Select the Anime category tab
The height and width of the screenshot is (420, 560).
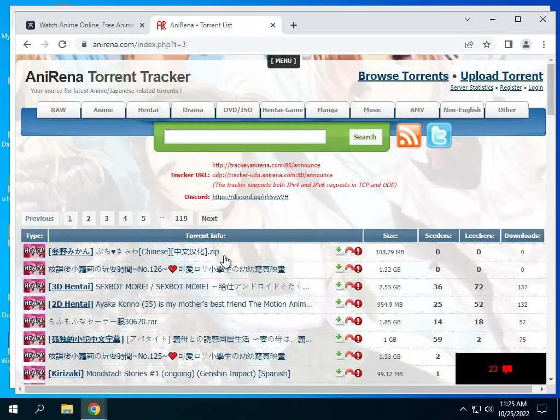[103, 110]
